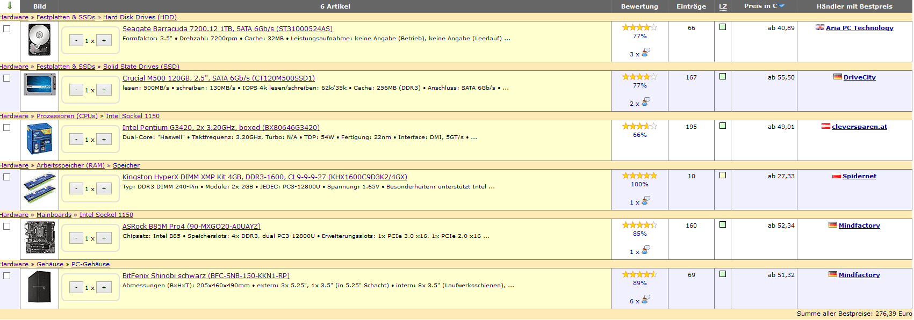Toggle LZ box for Crucial M500
914x320 pixels.
point(723,76)
